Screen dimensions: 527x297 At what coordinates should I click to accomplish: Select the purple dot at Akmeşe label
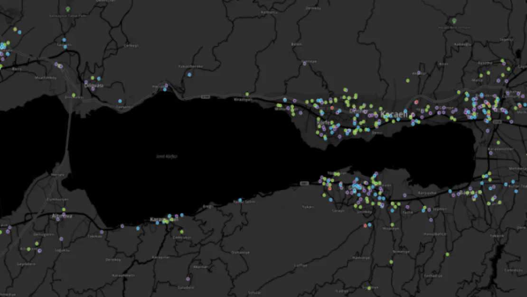click(x=419, y=72)
